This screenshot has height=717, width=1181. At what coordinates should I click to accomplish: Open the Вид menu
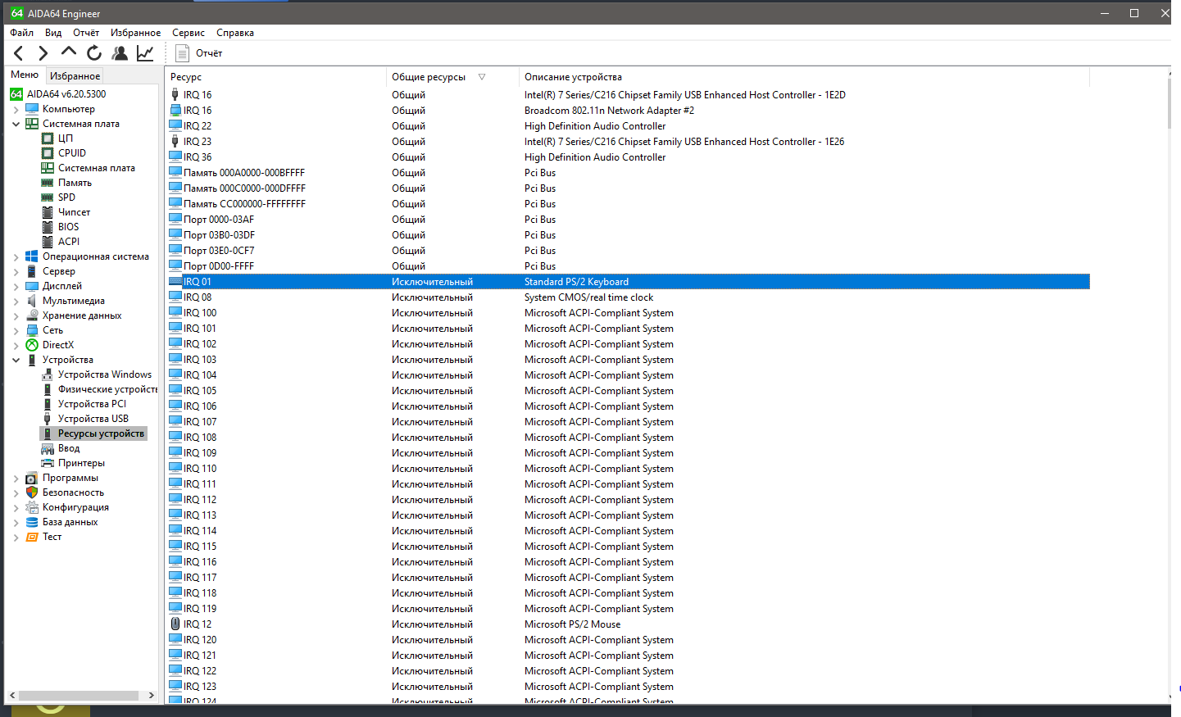click(x=53, y=33)
